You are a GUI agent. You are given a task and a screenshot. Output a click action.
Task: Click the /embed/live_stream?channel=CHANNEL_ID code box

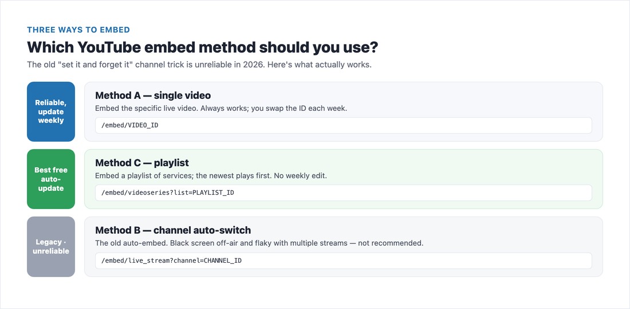click(x=344, y=260)
